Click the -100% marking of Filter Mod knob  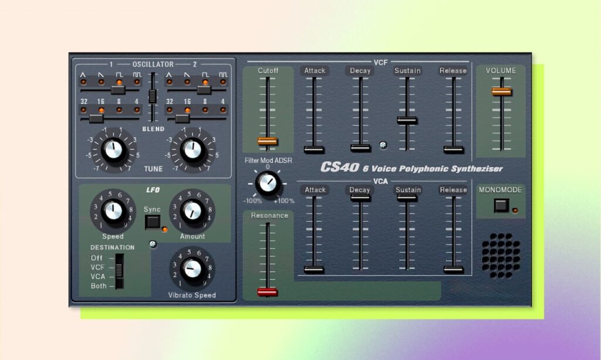(252, 201)
